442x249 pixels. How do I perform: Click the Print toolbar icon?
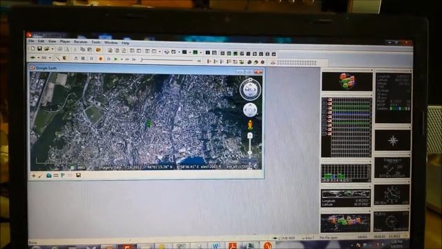point(60,49)
